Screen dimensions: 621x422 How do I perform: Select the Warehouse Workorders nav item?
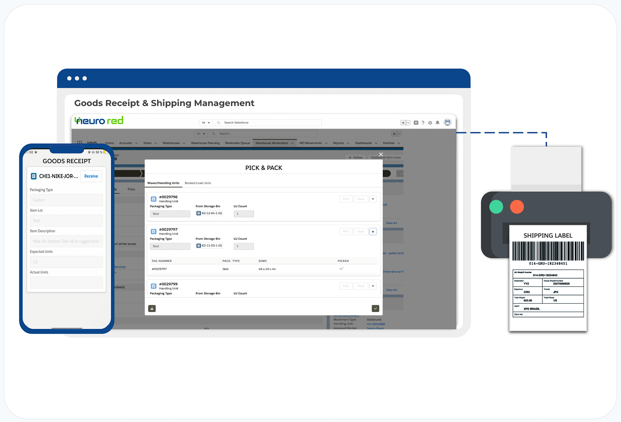pos(272,143)
